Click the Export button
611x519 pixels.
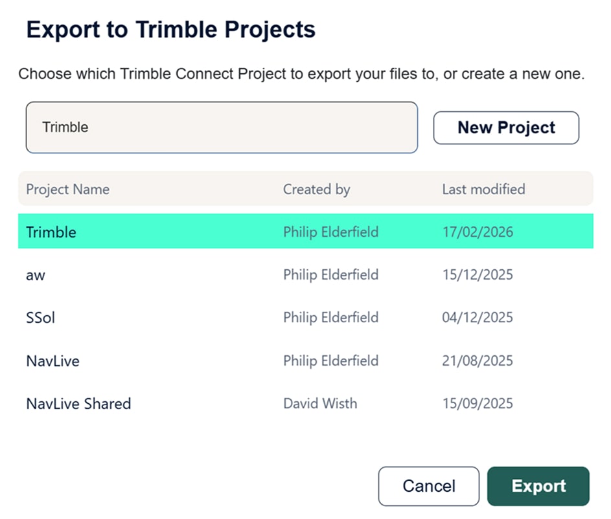pos(538,486)
